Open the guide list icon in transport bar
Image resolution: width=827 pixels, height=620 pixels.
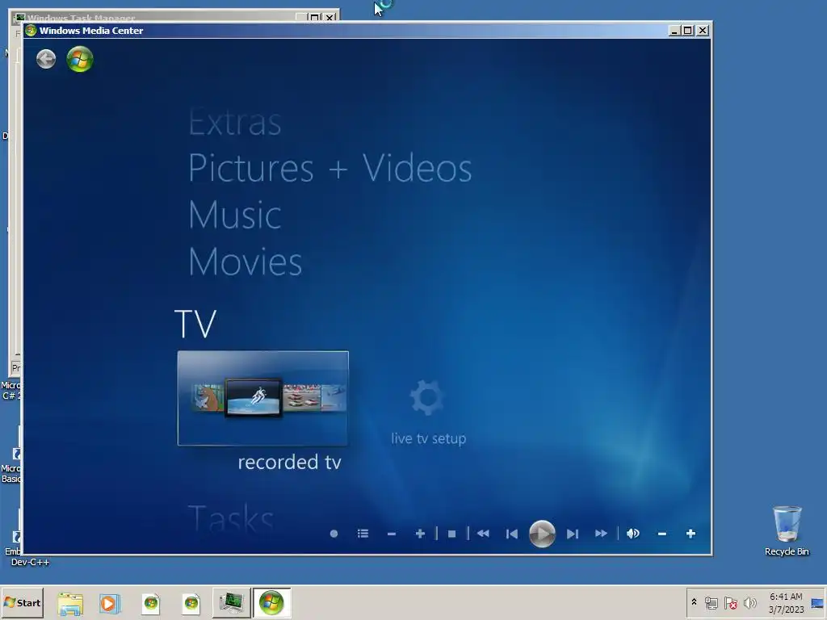(x=363, y=534)
